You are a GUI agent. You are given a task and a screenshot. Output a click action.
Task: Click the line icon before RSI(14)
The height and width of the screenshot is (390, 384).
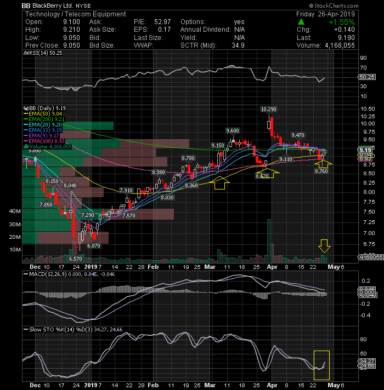25,53
